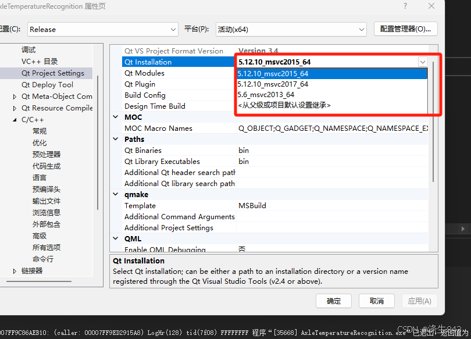Image resolution: width=471 pixels, height=339 pixels.
Task: Click the 应用(A) button
Action: (x=420, y=301)
